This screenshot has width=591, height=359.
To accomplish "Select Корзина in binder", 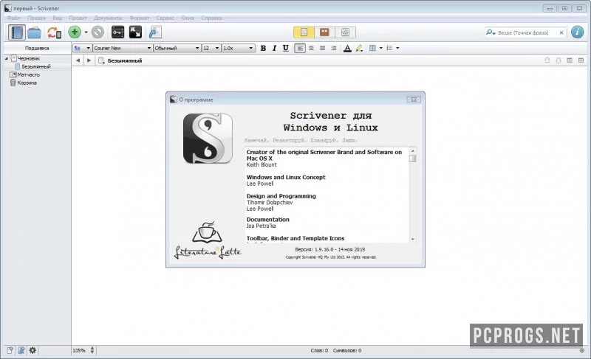I will click(27, 83).
